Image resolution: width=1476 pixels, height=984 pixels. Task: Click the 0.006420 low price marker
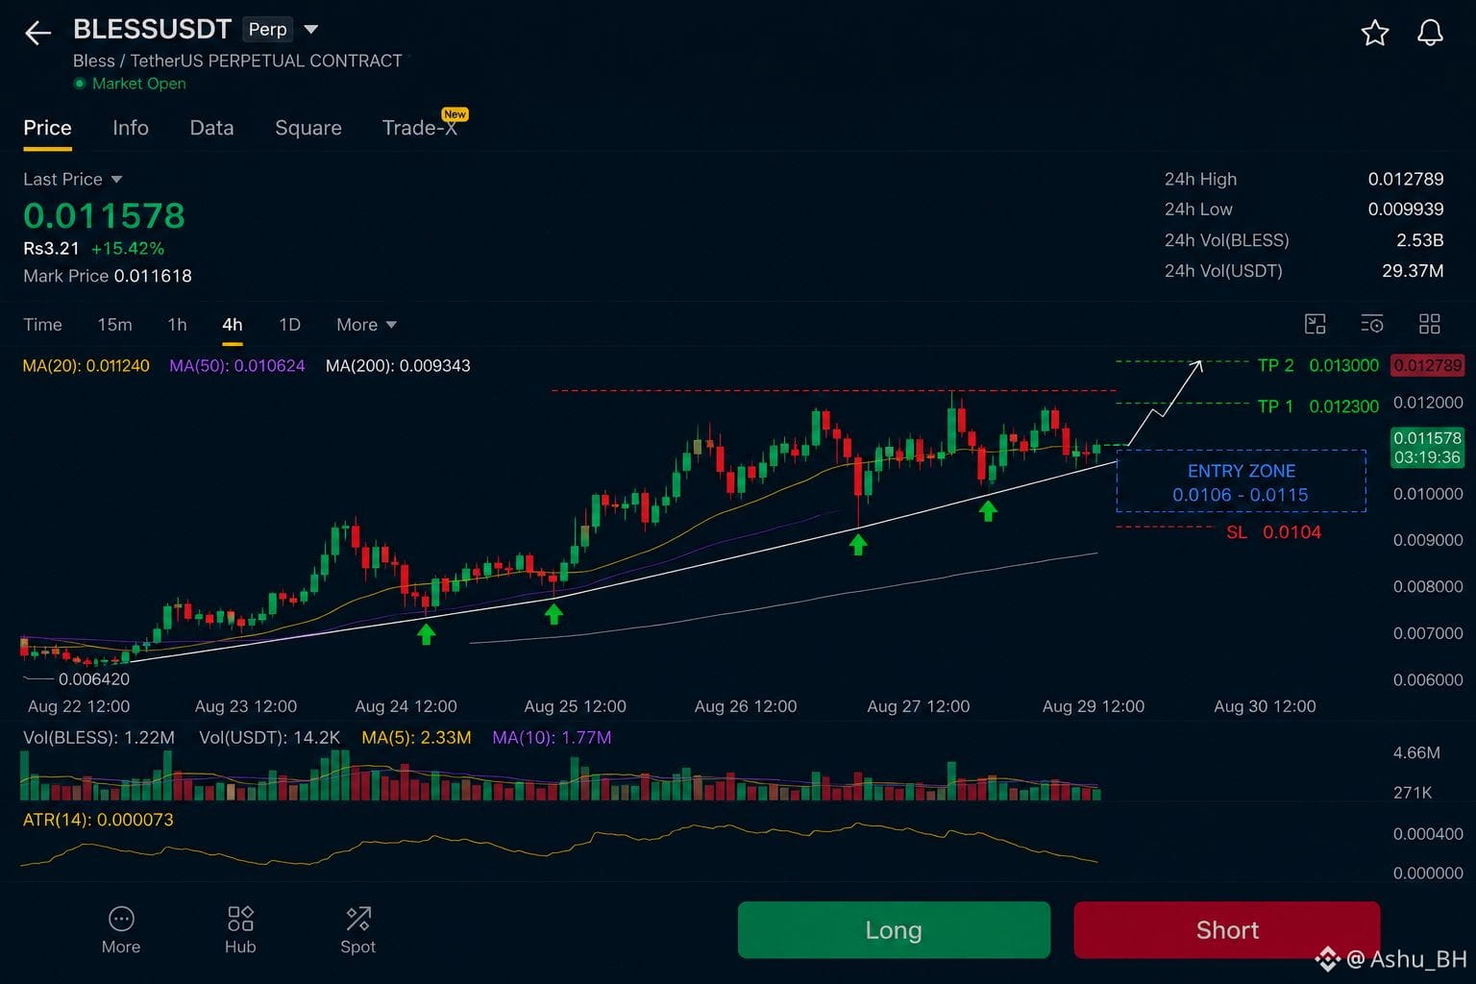93,678
